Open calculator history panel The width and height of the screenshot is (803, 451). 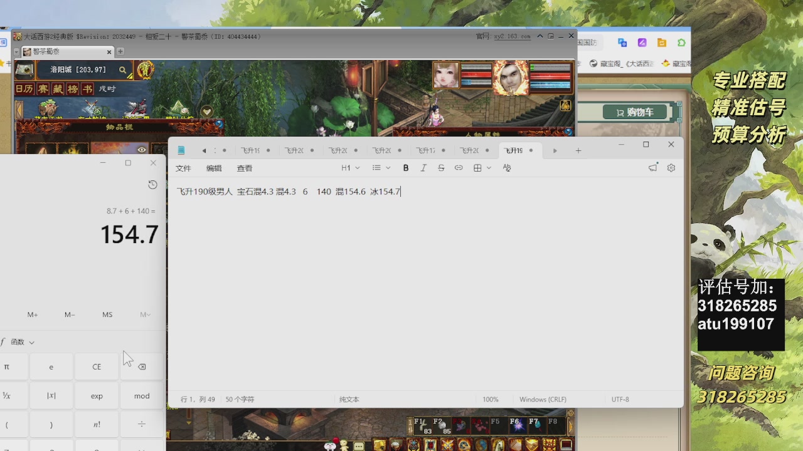coord(152,185)
